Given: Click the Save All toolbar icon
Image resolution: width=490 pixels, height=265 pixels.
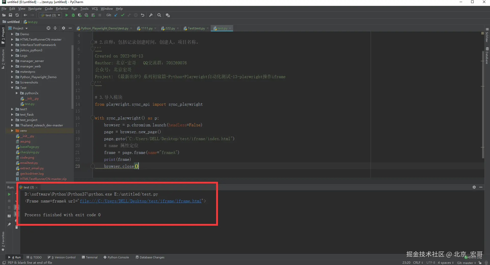Looking at the screenshot, I should (10, 15).
